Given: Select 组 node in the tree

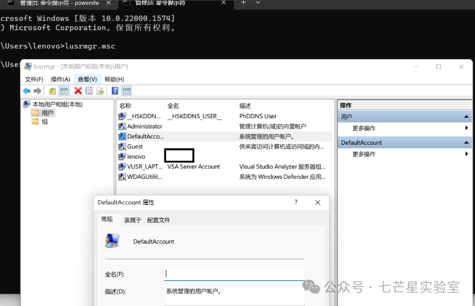Looking at the screenshot, I should tap(45, 122).
